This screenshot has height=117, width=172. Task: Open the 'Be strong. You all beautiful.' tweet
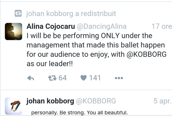click(80, 113)
